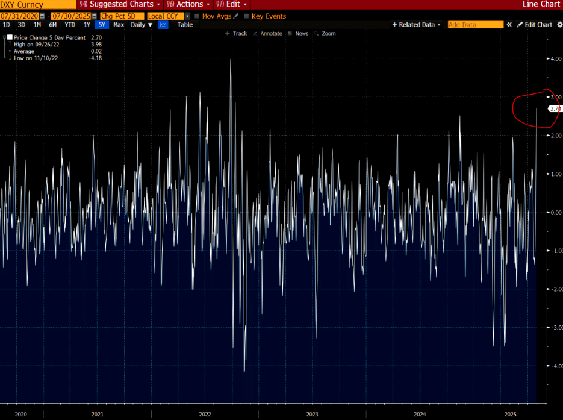Enable the Key Events checkbox
Screen dimensions: 563x420
pyautogui.click(x=246, y=16)
